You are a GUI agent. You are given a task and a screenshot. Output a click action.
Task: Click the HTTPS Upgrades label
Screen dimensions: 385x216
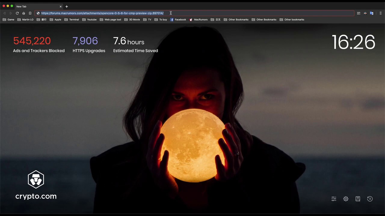[89, 51]
